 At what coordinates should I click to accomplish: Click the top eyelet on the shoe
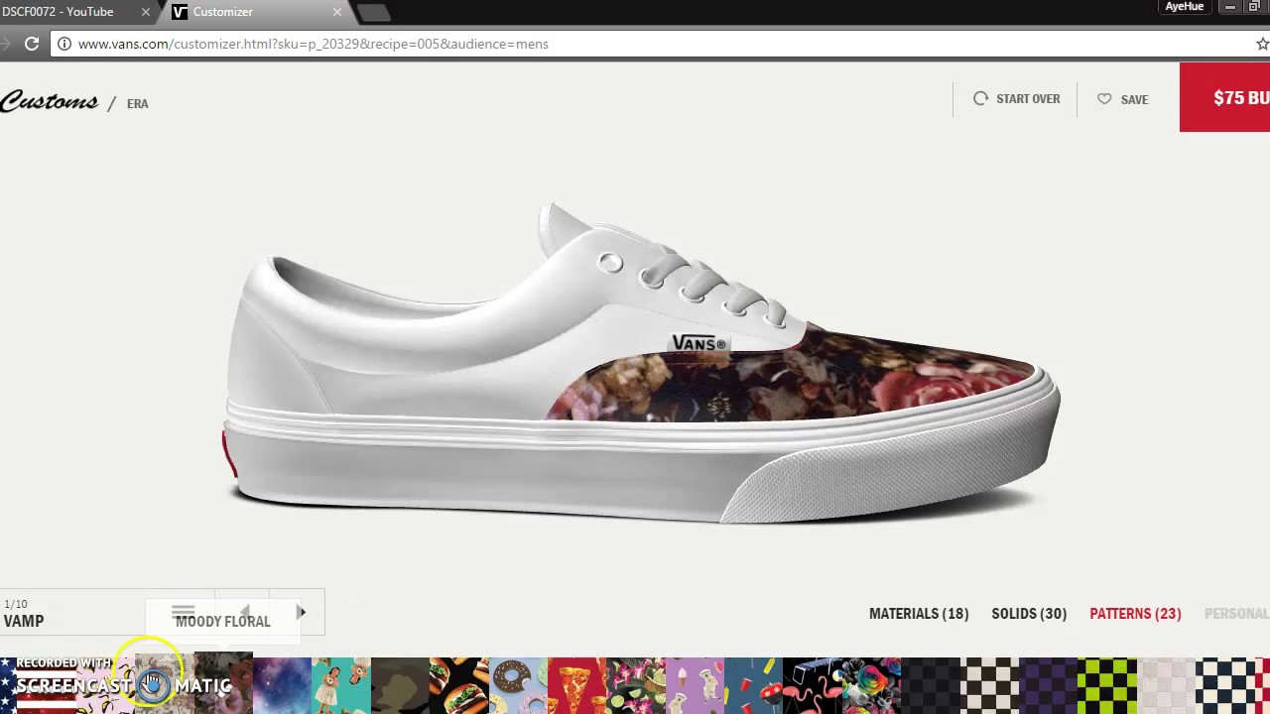[x=610, y=263]
